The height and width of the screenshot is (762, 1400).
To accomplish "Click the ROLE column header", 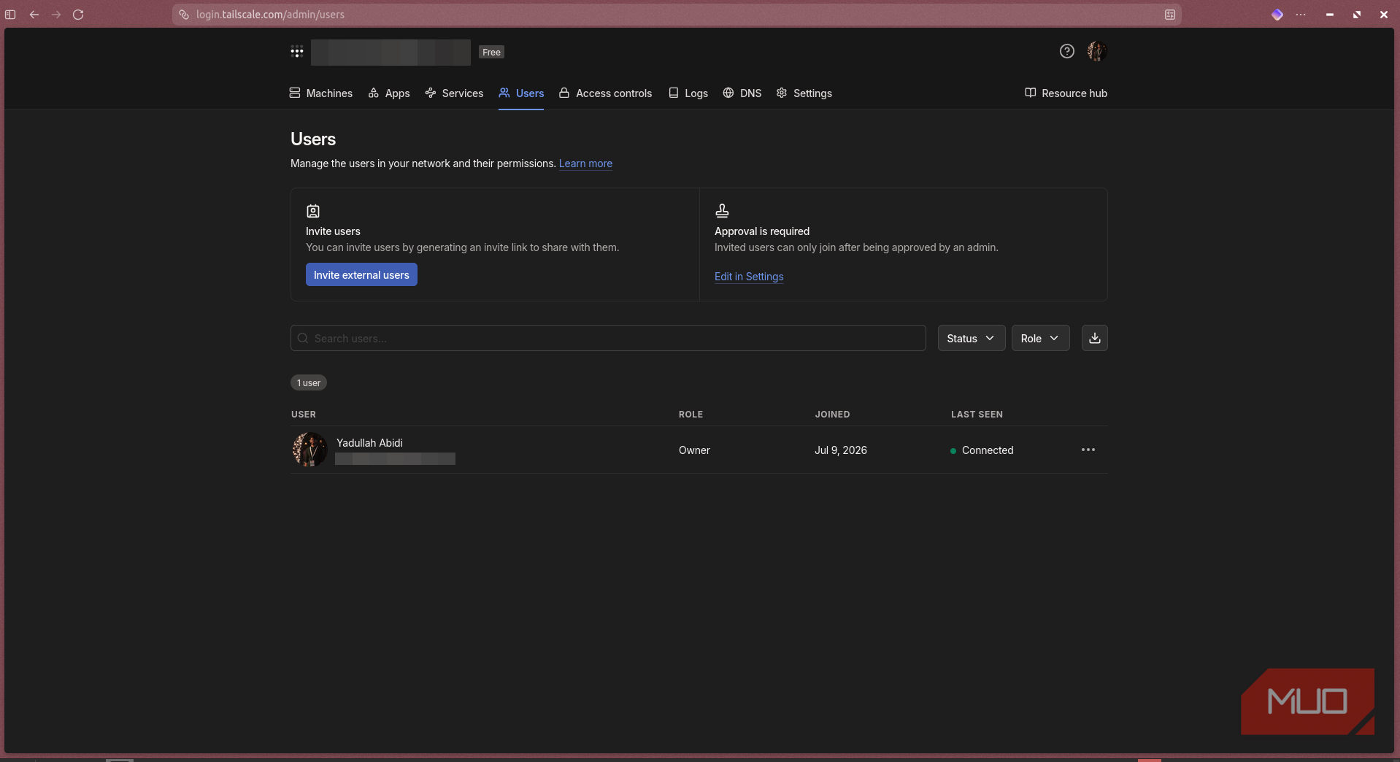I will point(691,415).
